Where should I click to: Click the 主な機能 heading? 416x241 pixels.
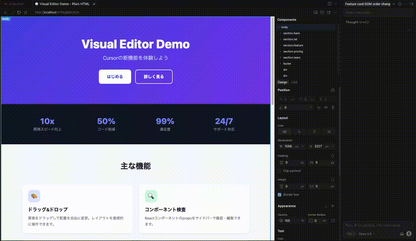pyautogui.click(x=136, y=166)
